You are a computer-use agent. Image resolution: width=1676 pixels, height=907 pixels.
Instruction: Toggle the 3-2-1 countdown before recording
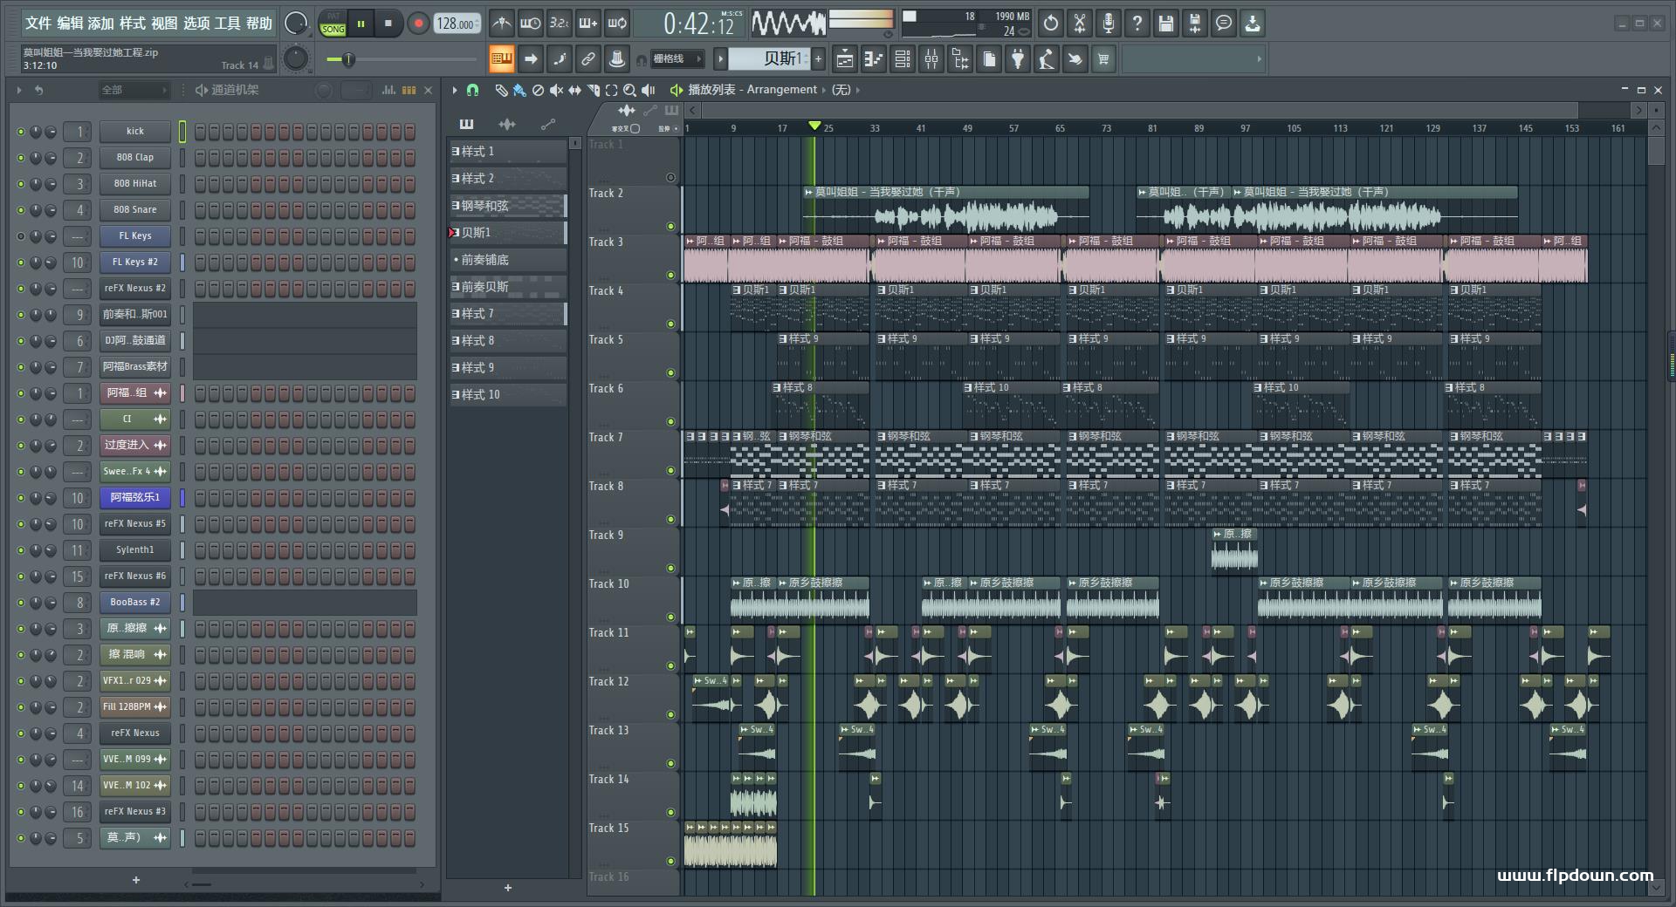click(559, 24)
